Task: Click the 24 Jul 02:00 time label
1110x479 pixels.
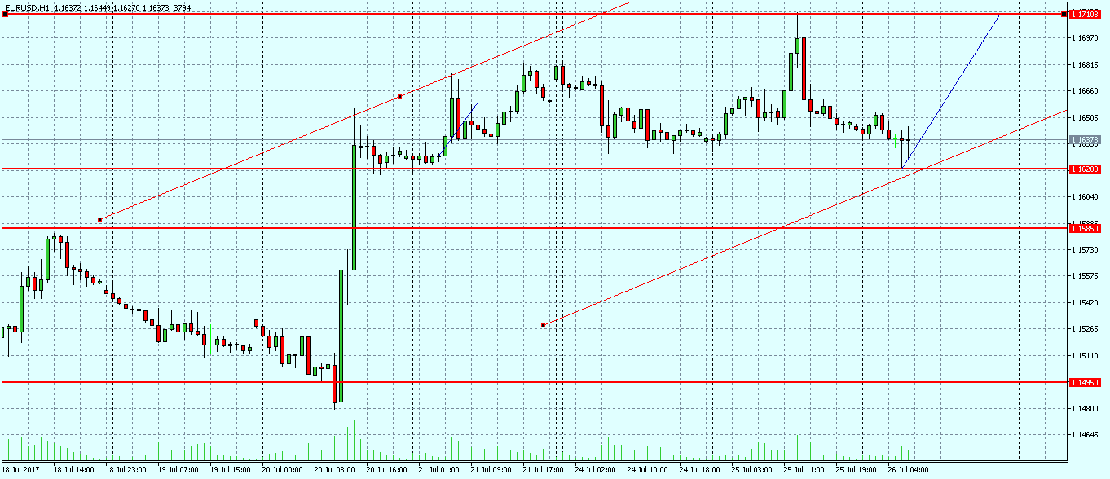Action: [x=594, y=470]
